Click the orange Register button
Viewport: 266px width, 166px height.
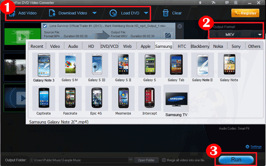click(245, 13)
